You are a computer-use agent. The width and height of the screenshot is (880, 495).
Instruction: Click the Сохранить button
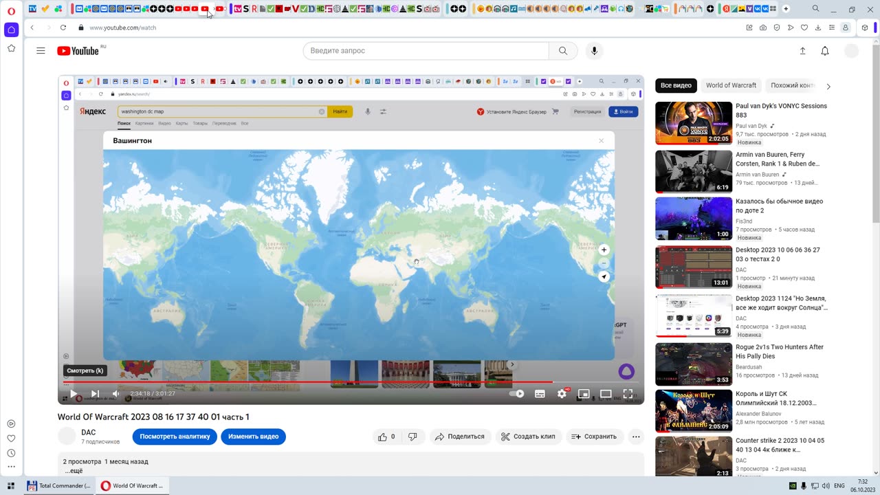click(594, 437)
